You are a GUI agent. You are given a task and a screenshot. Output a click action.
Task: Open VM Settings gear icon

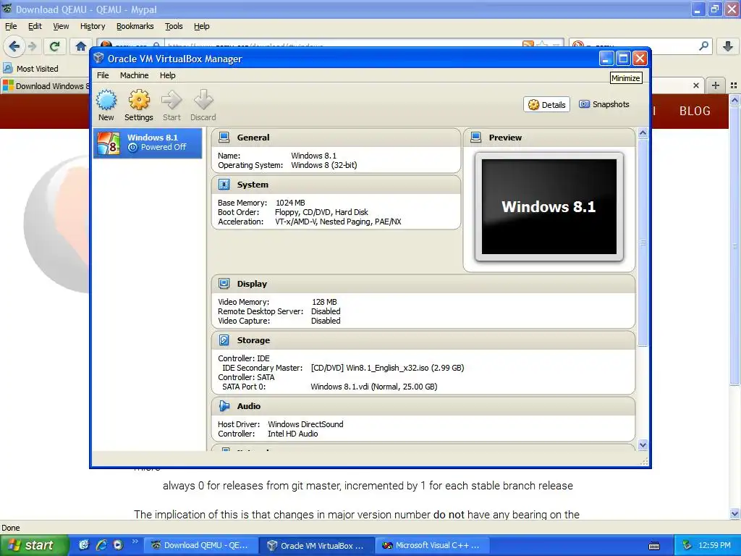coord(139,100)
